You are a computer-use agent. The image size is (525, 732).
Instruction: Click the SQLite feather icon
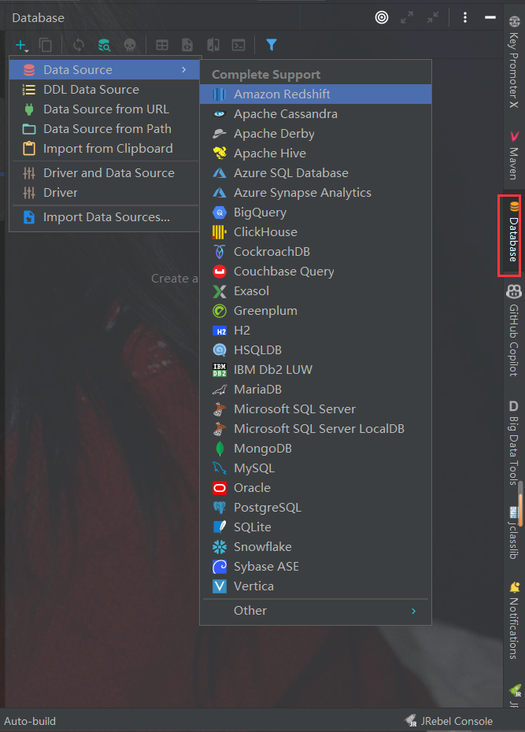220,527
